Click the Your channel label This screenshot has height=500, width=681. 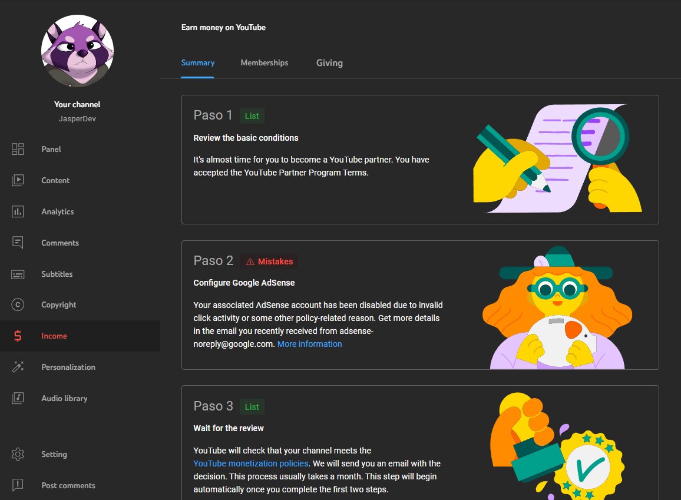pos(77,105)
